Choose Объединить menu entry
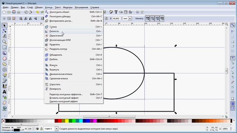The height and width of the screenshot is (133, 237). (74, 55)
